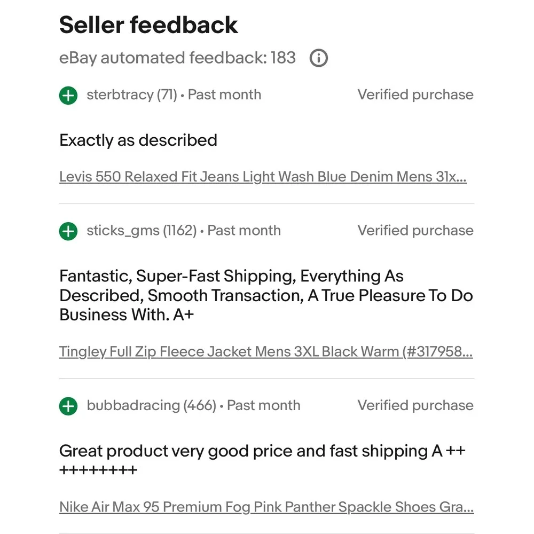This screenshot has width=534, height=534.
Task: Open the Tingley Full Zip Fleece Jacket listing
Action: click(266, 351)
